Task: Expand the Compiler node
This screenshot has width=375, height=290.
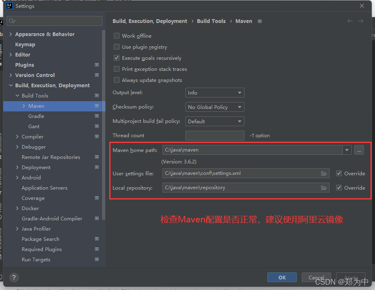Action: tap(17, 137)
